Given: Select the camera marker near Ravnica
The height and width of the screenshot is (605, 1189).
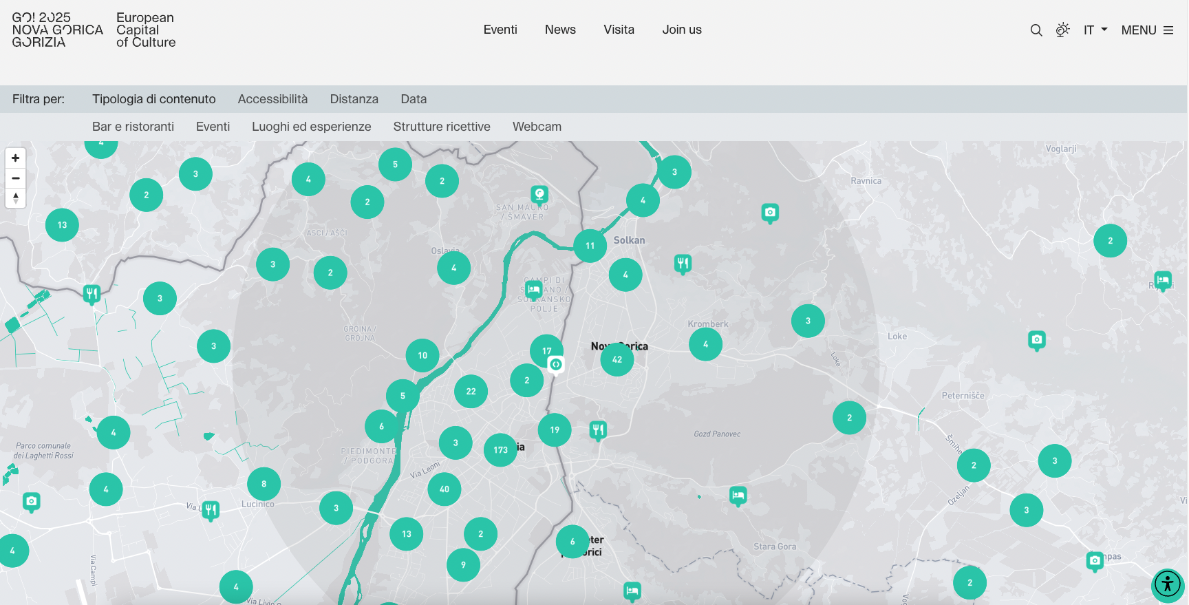Looking at the screenshot, I should 770,213.
